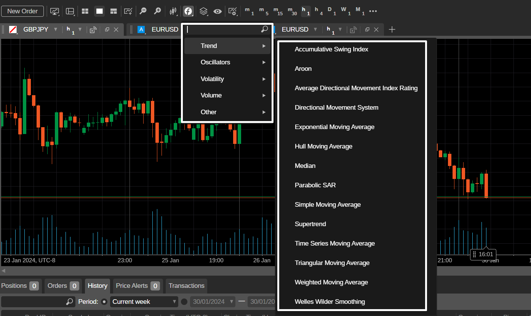Open the panel layout toolbar icon
The width and height of the screenshot is (531, 316).
(70, 11)
